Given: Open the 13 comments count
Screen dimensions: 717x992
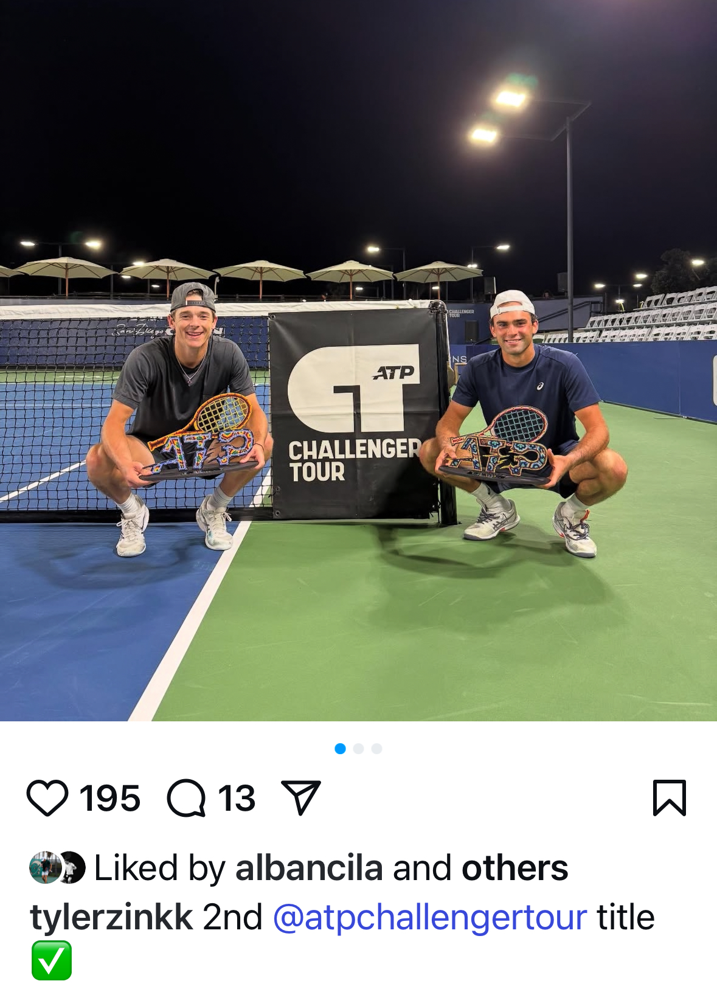Looking at the screenshot, I should tap(237, 798).
